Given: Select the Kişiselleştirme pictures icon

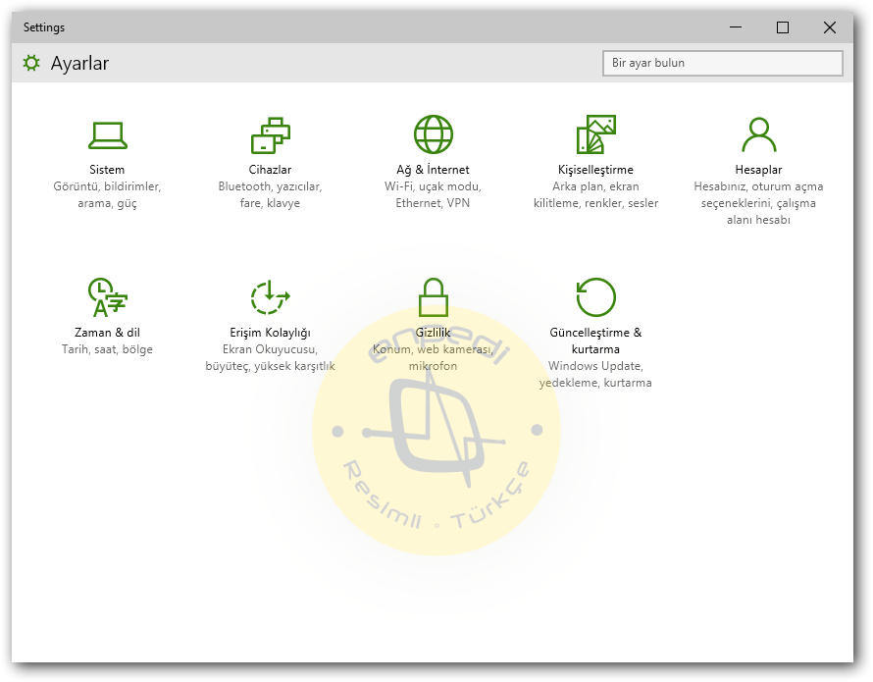Looking at the screenshot, I should pos(595,134).
